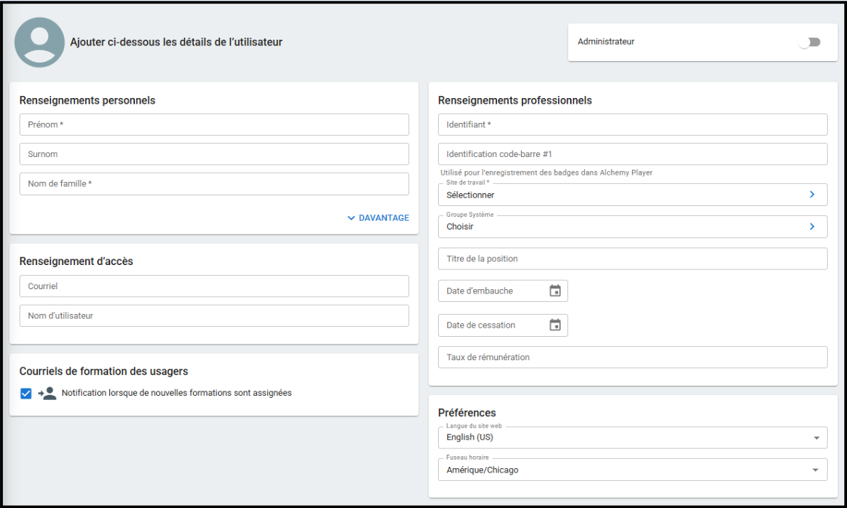Screen dimensions: 847x508
Task: Click the Nom d'utilisateur field
Action: (x=214, y=315)
